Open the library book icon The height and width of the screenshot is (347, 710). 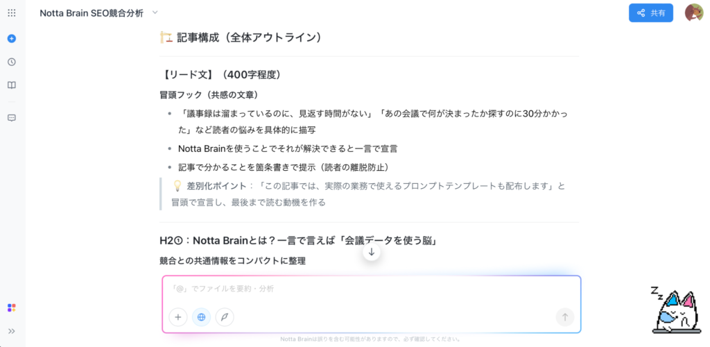pyautogui.click(x=12, y=85)
